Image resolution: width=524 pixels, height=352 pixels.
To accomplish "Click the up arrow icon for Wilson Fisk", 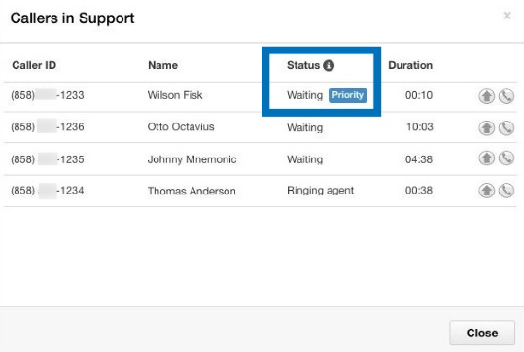I will click(x=486, y=96).
